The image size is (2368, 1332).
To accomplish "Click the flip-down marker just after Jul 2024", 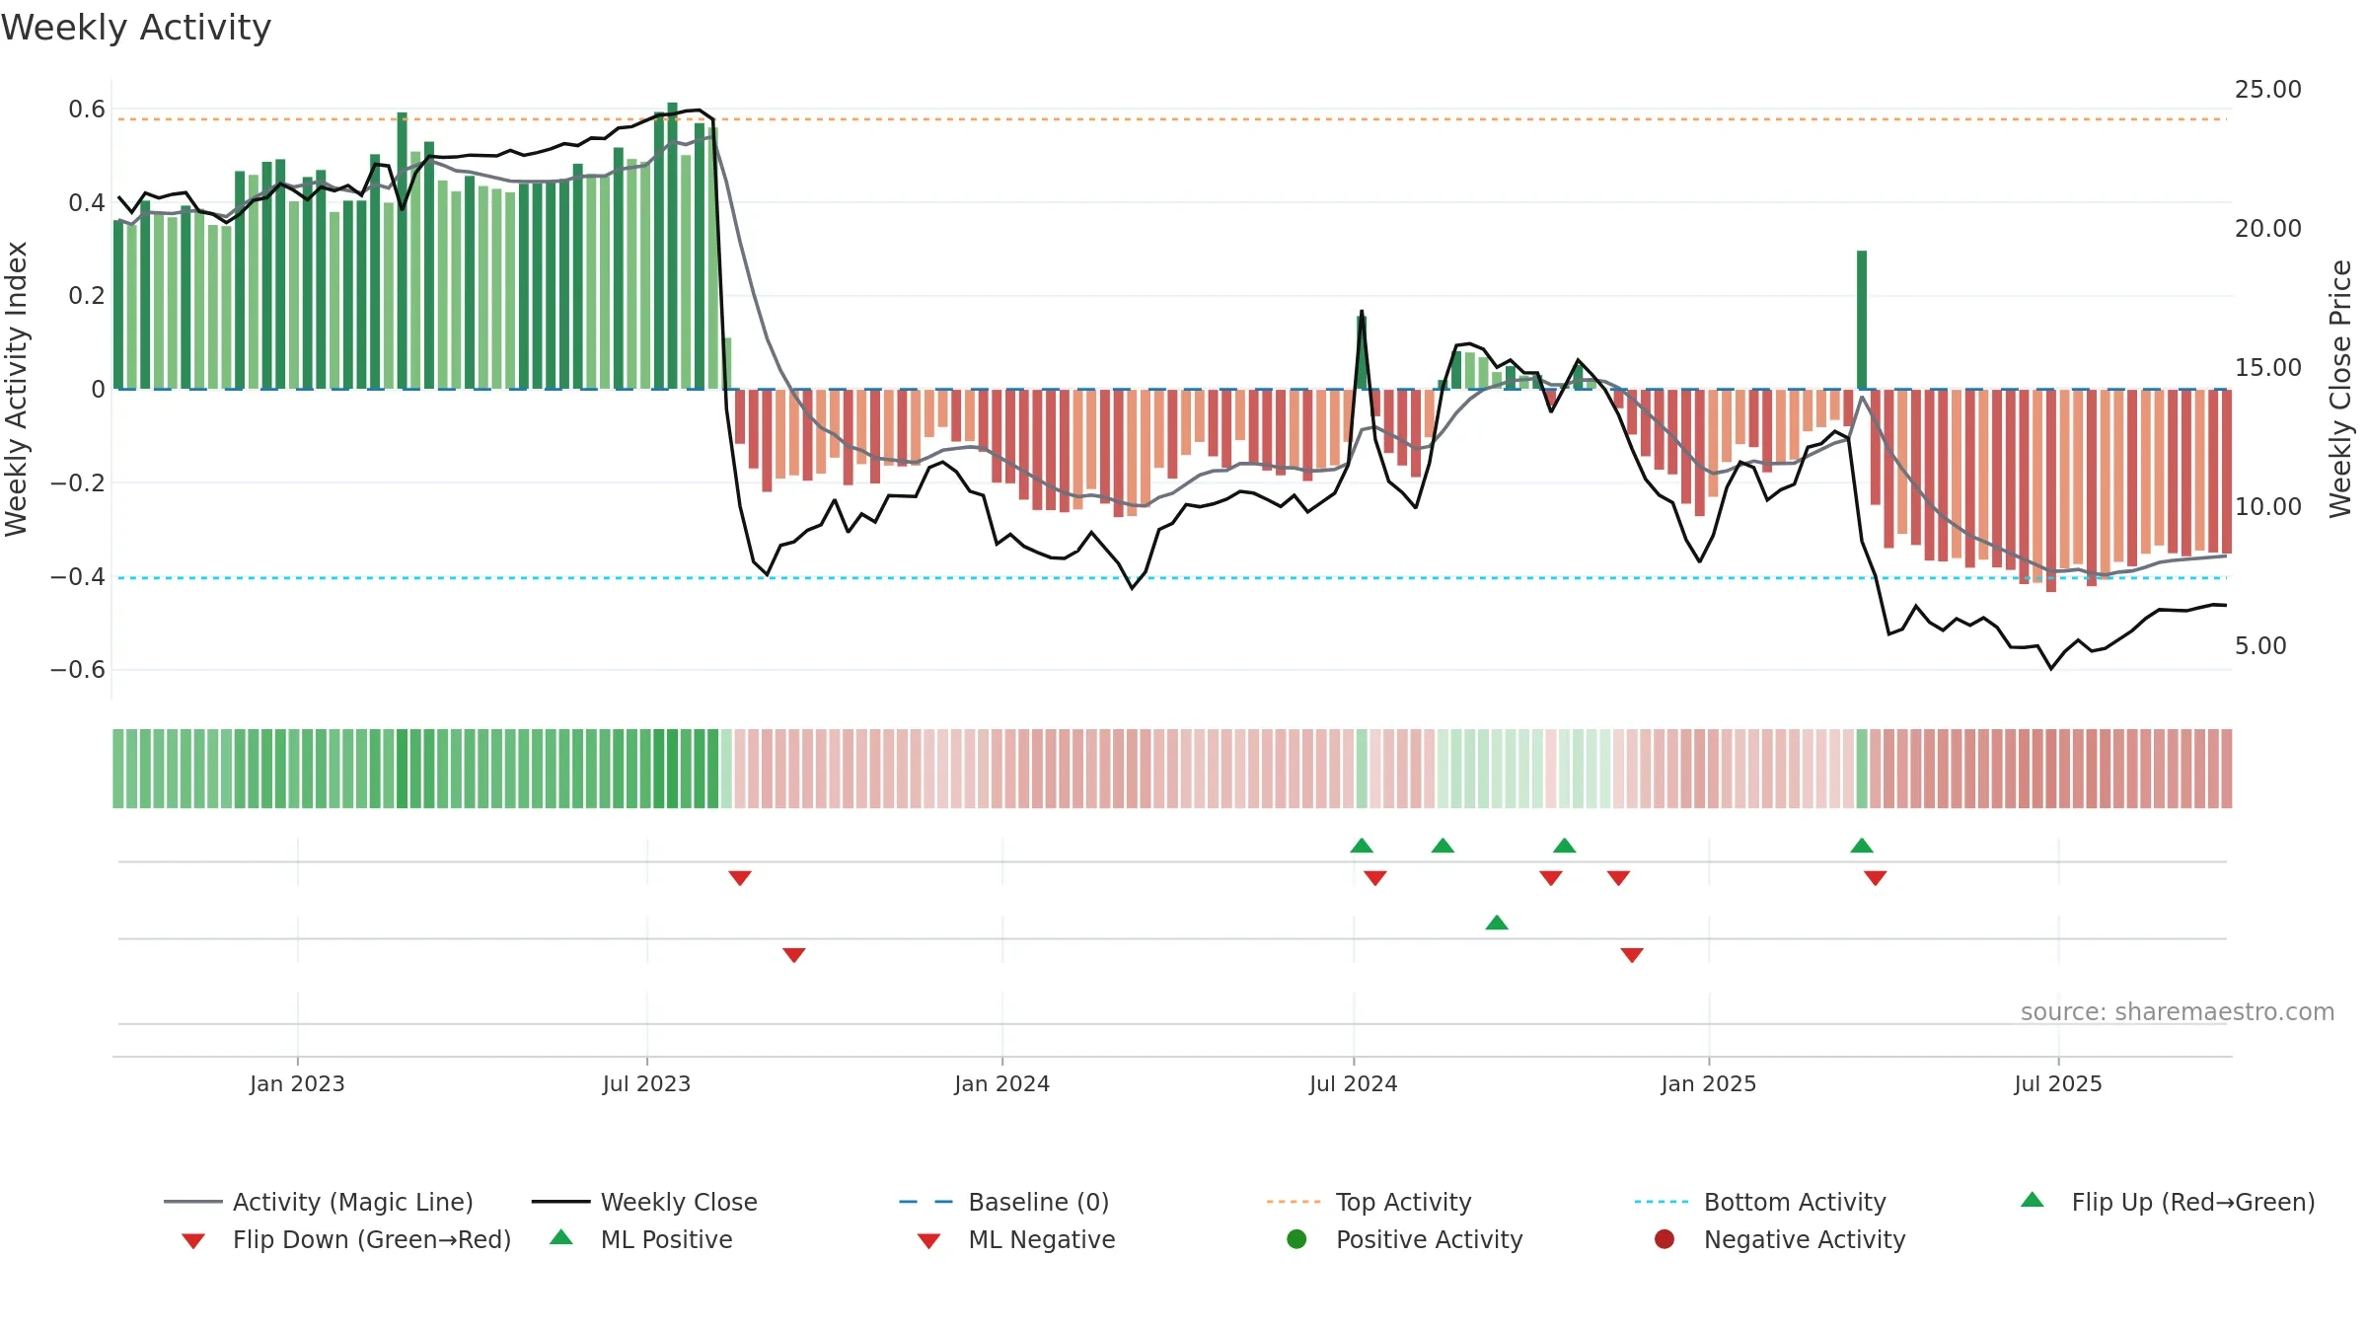I will pos(1375,878).
